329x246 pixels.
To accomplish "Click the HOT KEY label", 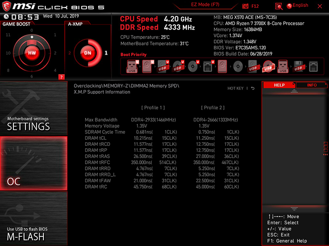I will [236, 88].
